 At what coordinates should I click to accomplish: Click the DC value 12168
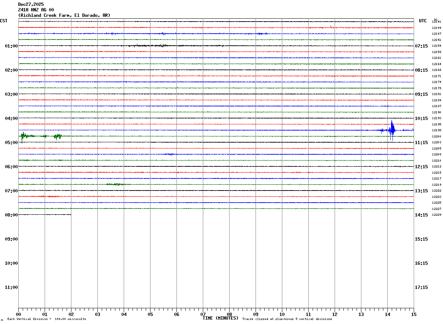click(x=436, y=70)
